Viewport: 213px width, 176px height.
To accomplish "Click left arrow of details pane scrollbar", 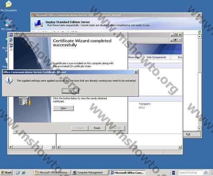I will tap(59, 147).
